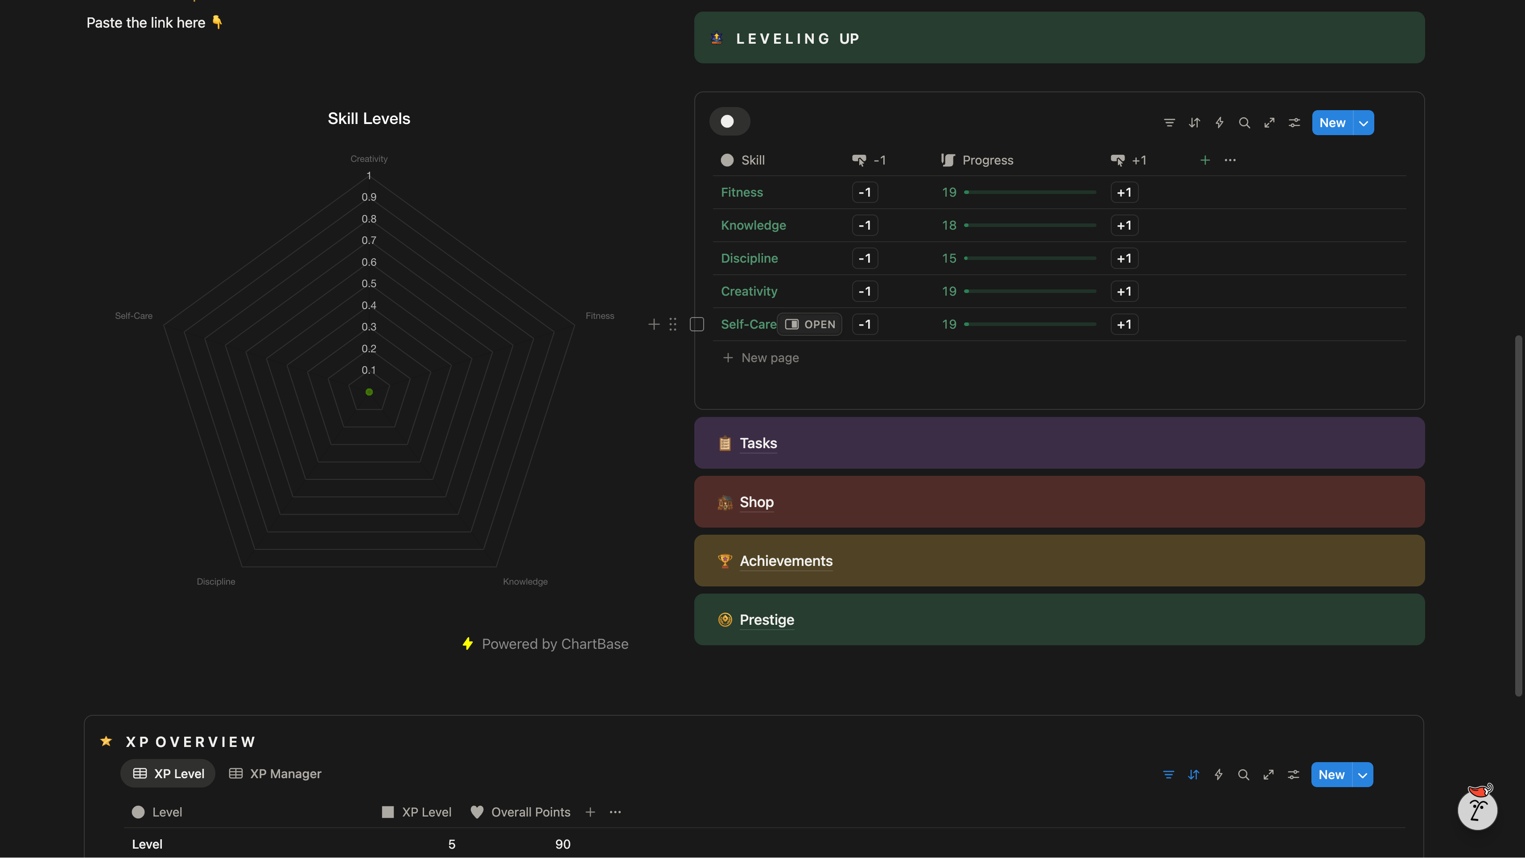This screenshot has height=858, width=1525.
Task: Add a property column in skill table
Action: (1205, 160)
